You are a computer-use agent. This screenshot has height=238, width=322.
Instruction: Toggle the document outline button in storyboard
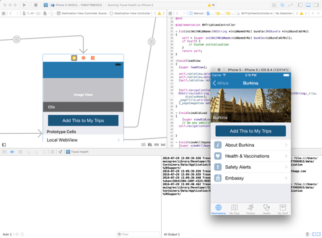click(x=4, y=145)
